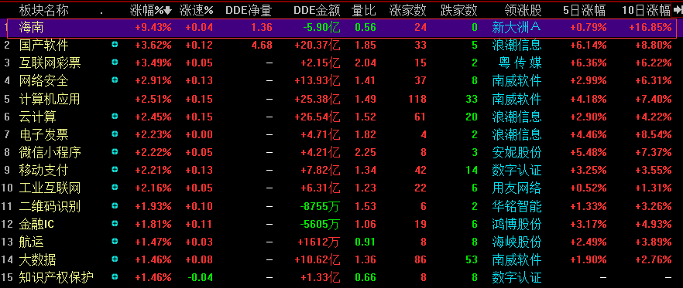The width and height of the screenshot is (683, 288).
Task: Select the DDE金额 column header
Action: [317, 9]
